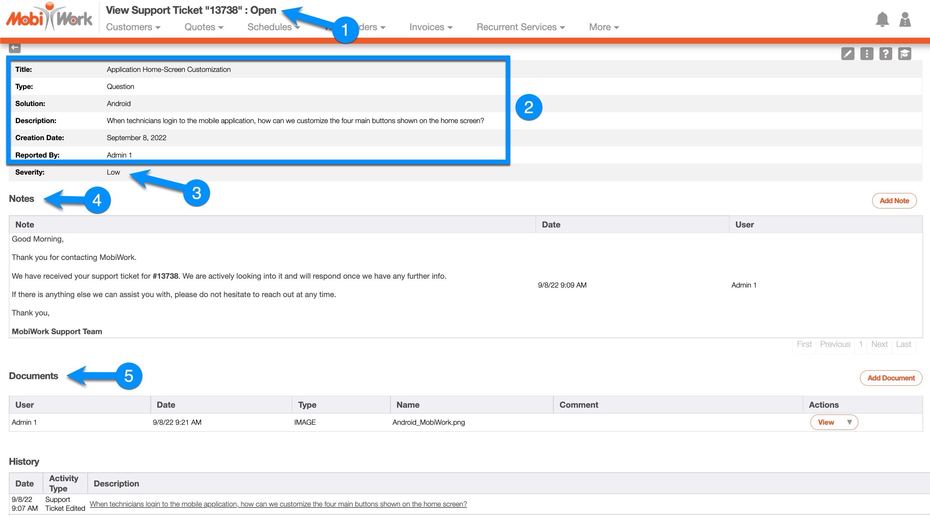Viewport: 930px width, 516px height.
Task: Go to Next notes page
Action: 879,344
